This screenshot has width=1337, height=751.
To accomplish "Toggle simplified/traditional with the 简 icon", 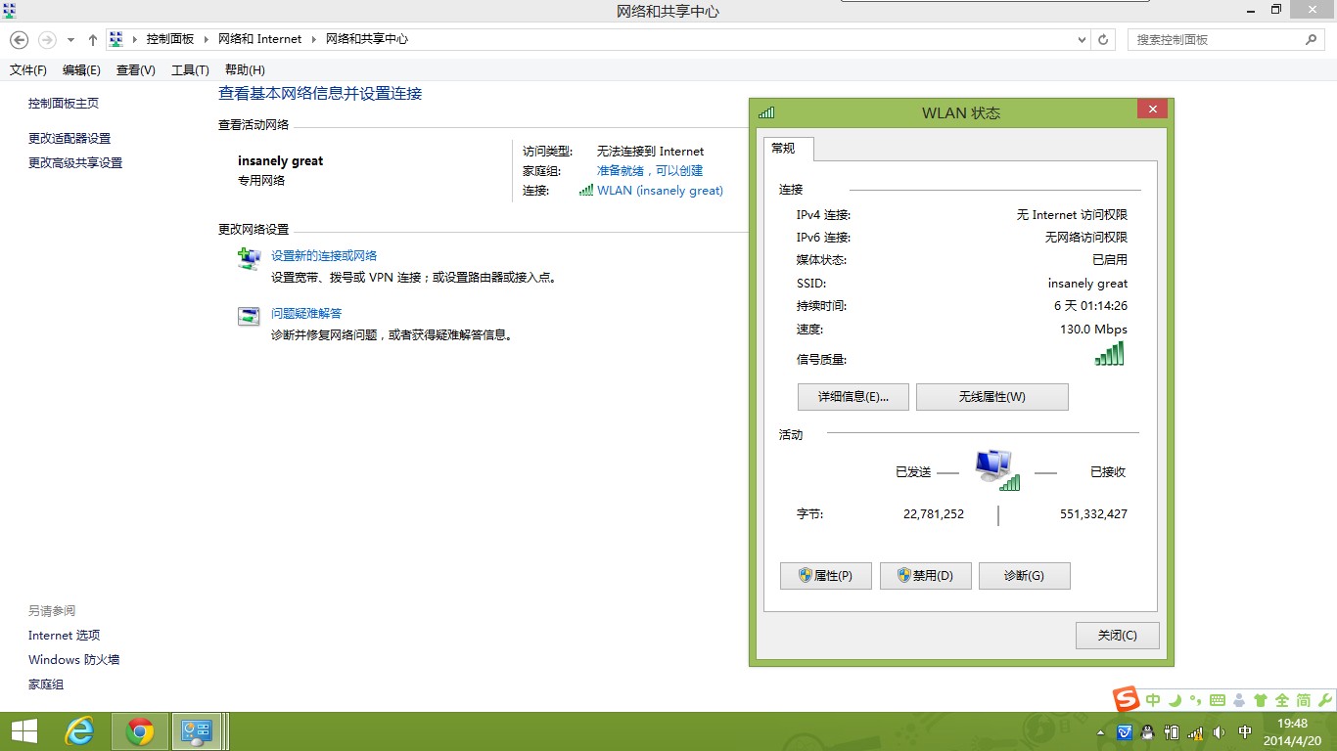I will click(1304, 700).
